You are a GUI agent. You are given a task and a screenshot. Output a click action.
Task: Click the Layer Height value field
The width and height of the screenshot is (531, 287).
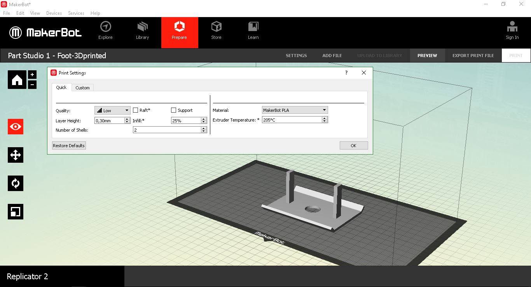(x=109, y=121)
